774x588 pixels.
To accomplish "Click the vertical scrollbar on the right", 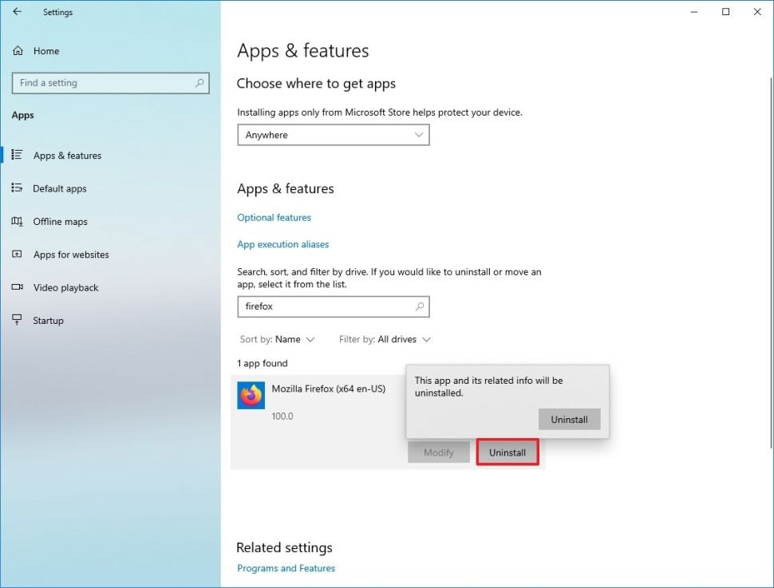I will [x=771, y=263].
